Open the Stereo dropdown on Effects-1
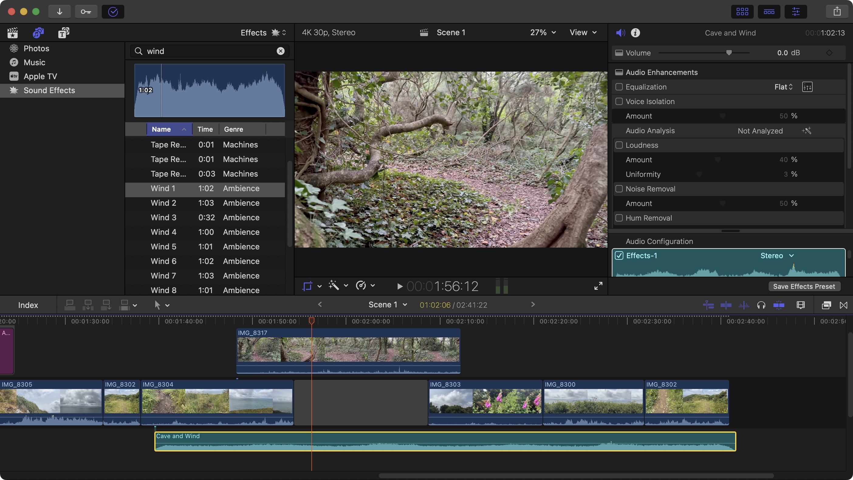The image size is (853, 480). pos(777,255)
